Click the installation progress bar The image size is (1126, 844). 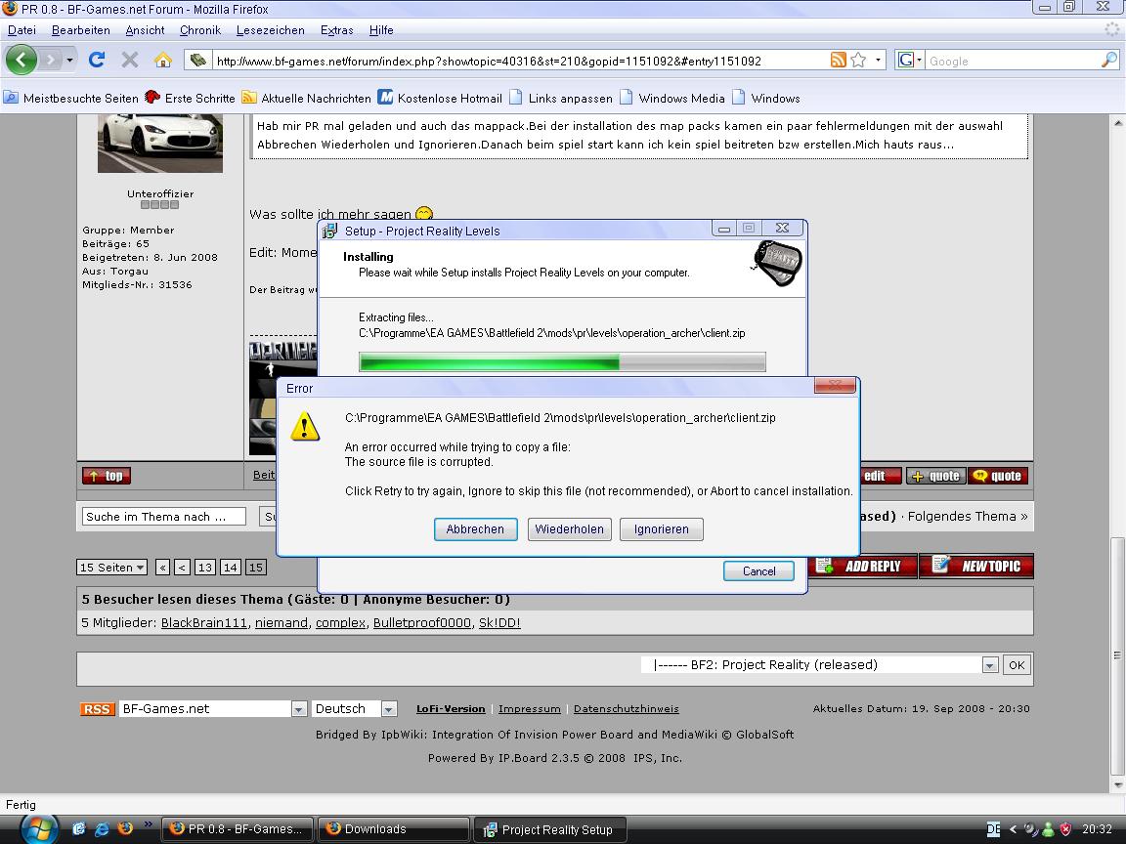[x=562, y=361]
